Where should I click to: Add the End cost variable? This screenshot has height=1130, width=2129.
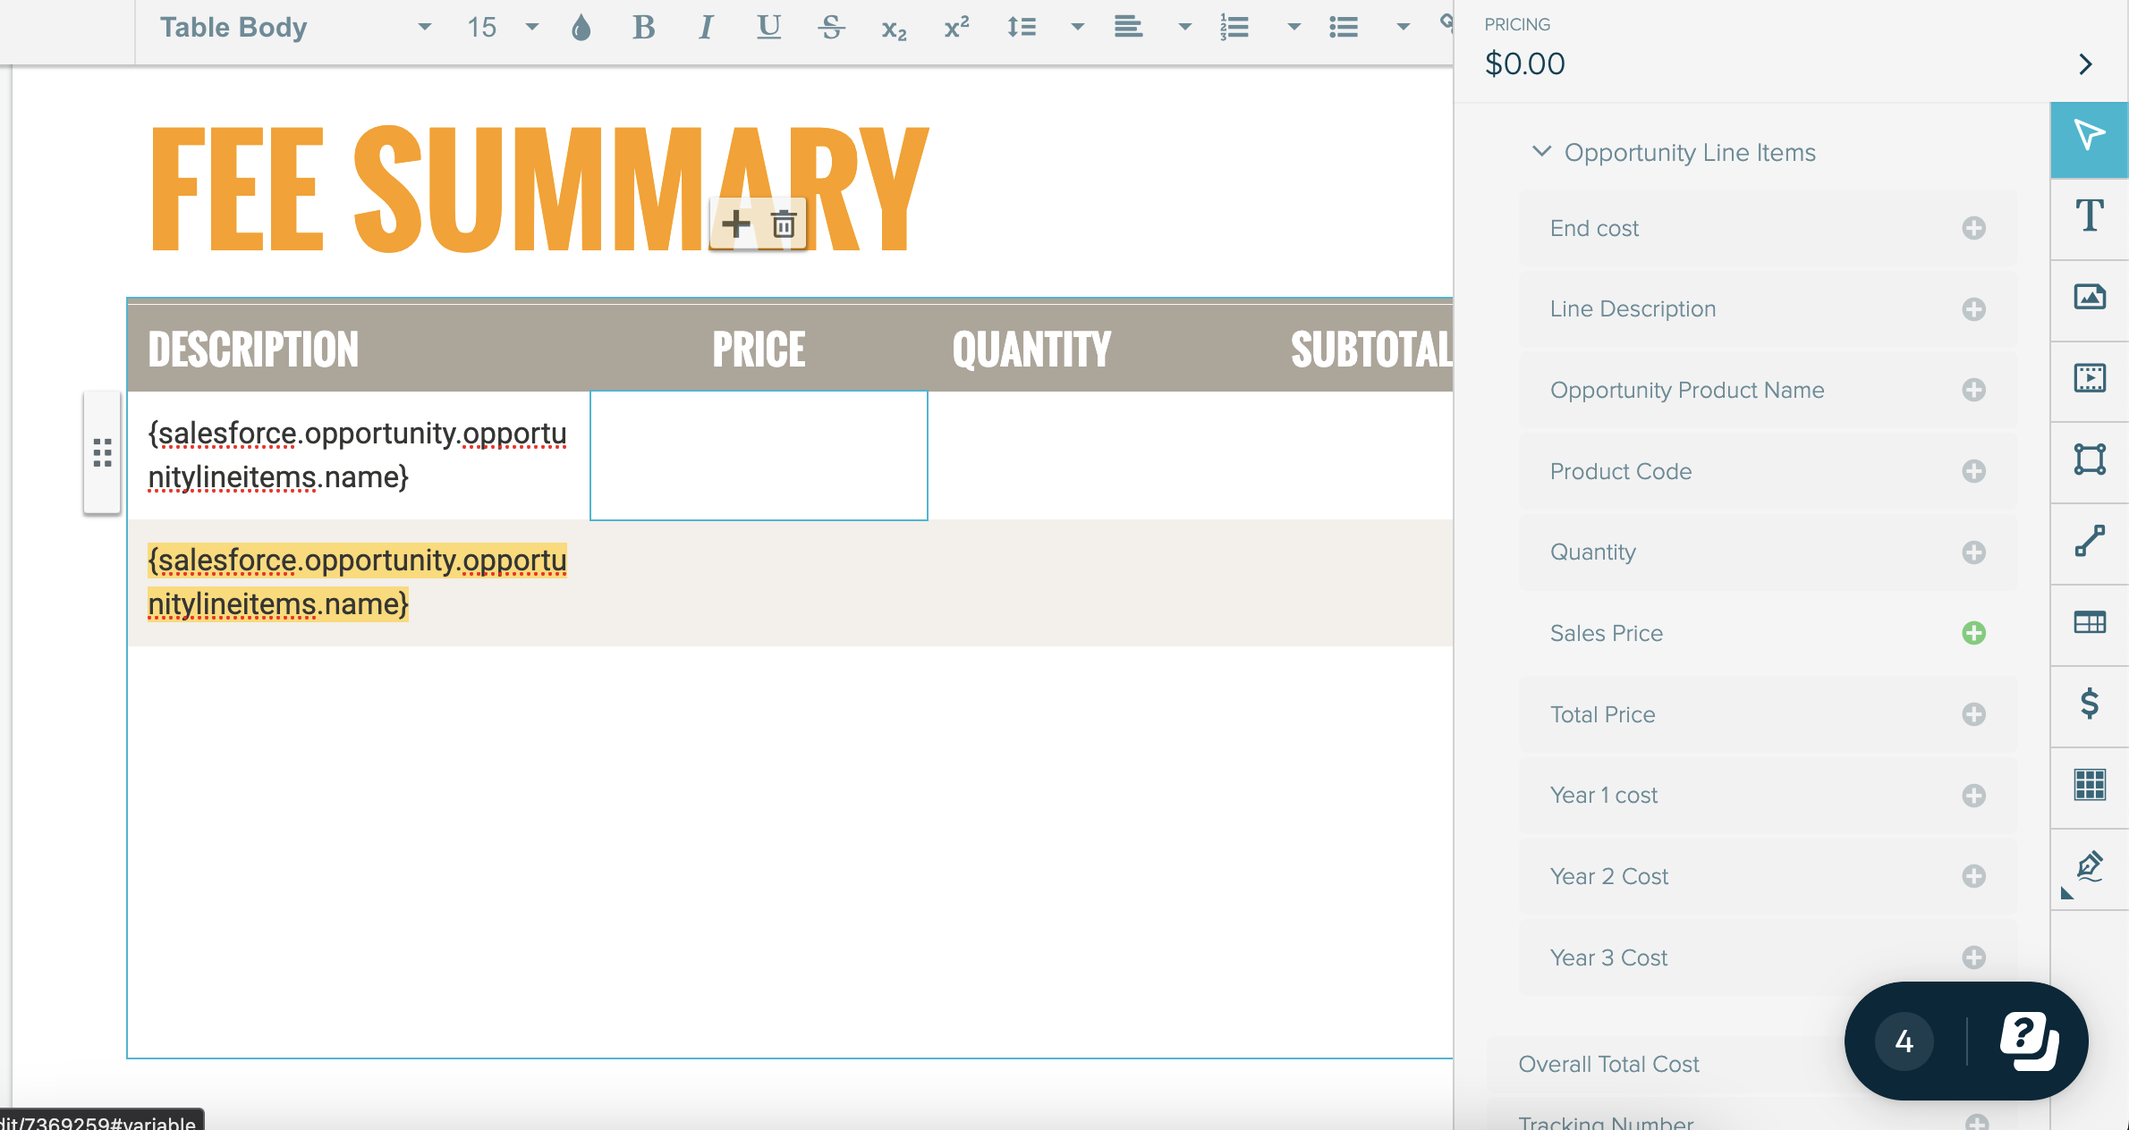(1973, 228)
